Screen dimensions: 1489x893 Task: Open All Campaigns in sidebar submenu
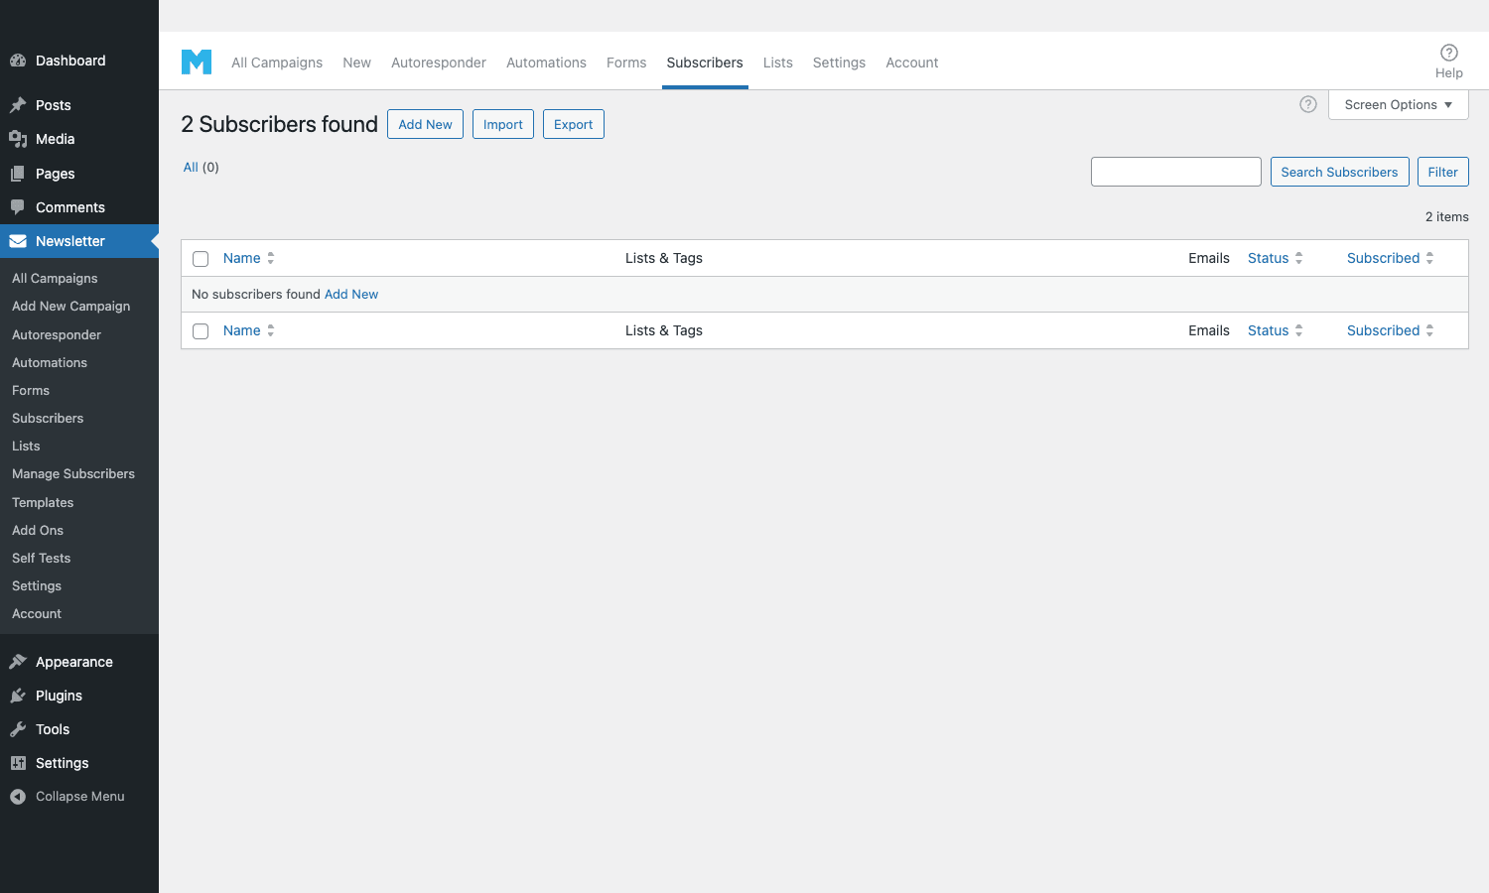click(55, 278)
